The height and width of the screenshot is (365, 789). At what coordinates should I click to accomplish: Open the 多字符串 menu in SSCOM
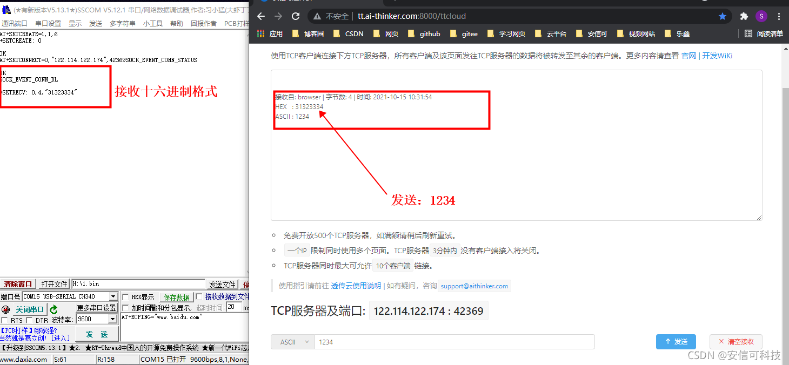tap(123, 23)
